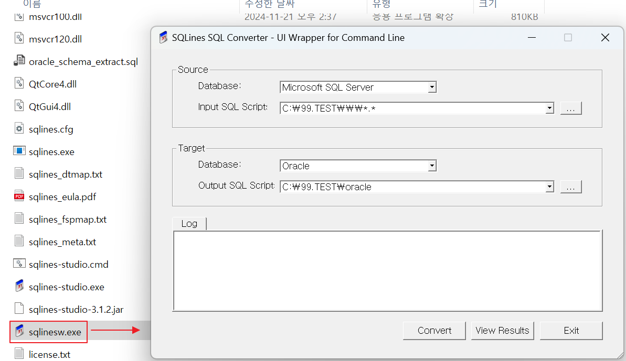Click the View Results button

pyautogui.click(x=502, y=331)
